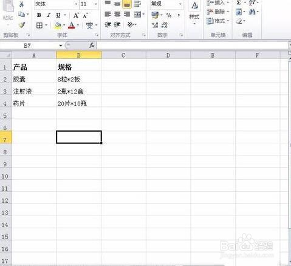This screenshot has height=266, width=291.
Task: Open the 数字 number dialog launcher
Action: tap(181, 35)
